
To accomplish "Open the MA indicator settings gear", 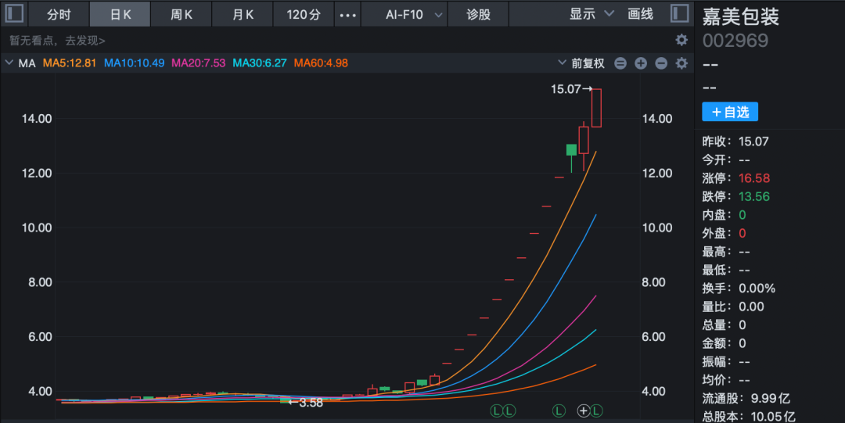I will (x=681, y=63).
